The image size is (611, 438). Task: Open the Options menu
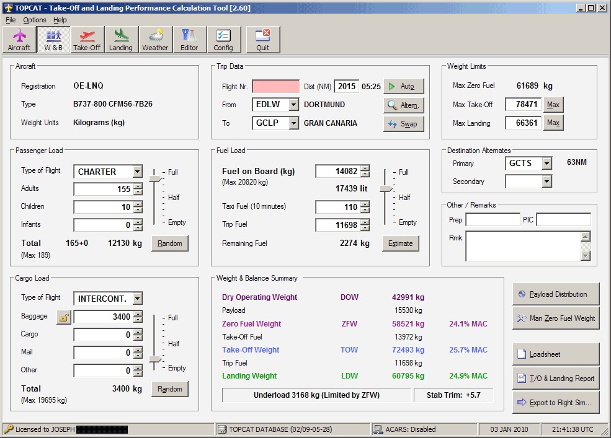pyautogui.click(x=35, y=20)
